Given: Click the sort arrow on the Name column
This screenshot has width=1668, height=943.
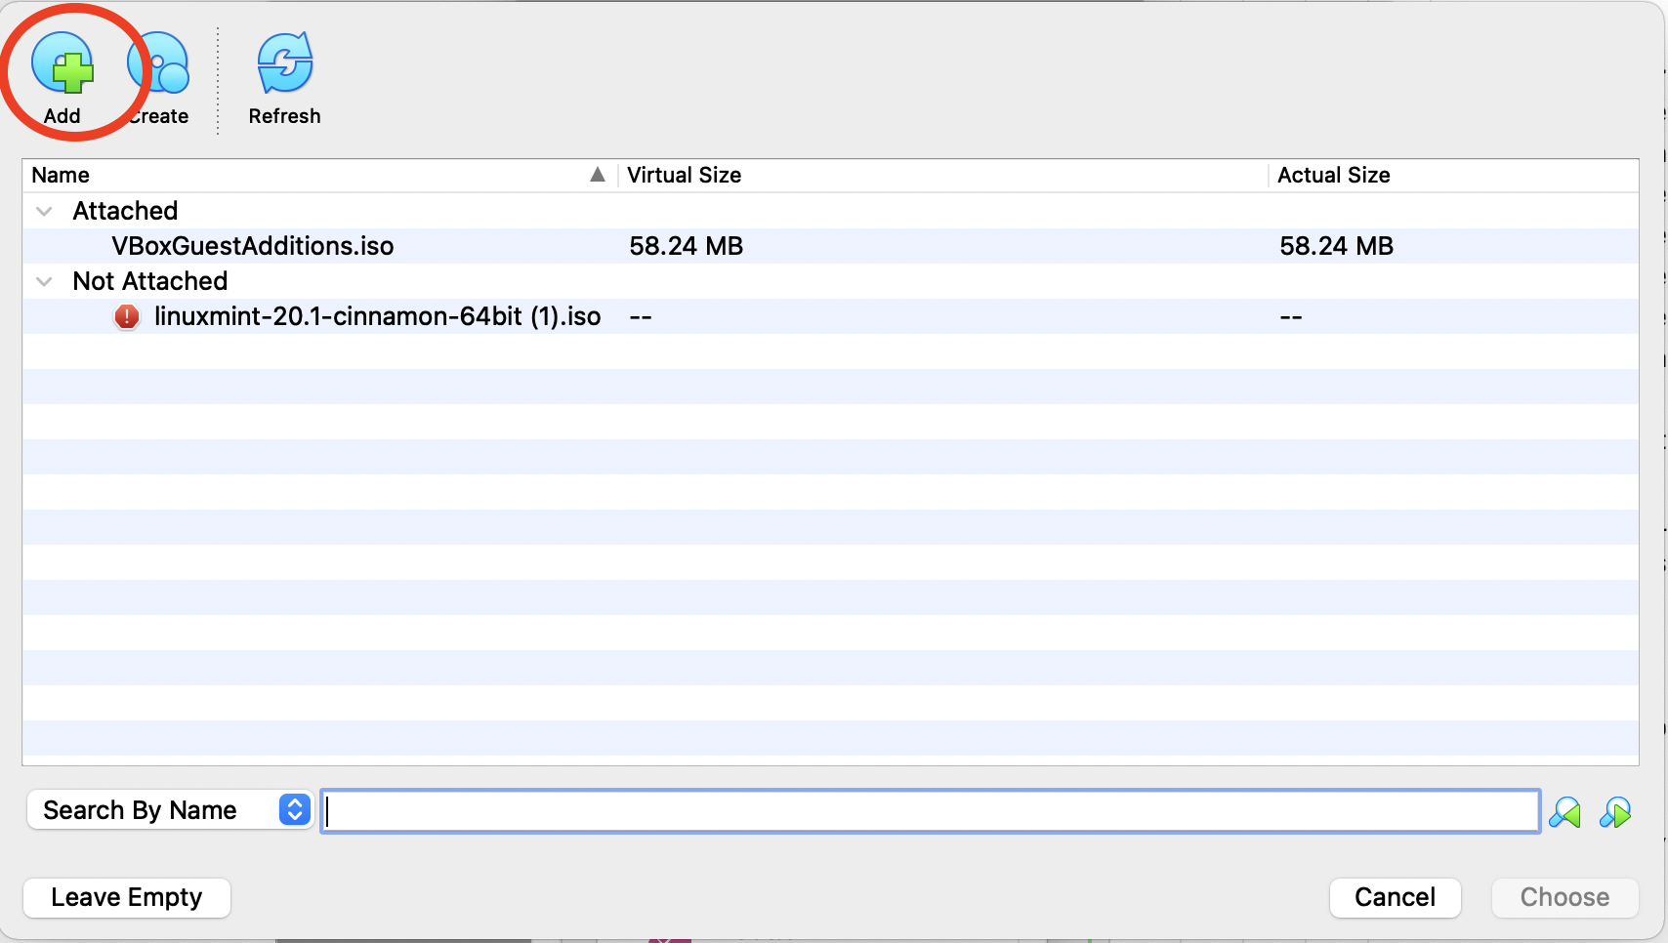Looking at the screenshot, I should point(599,176).
